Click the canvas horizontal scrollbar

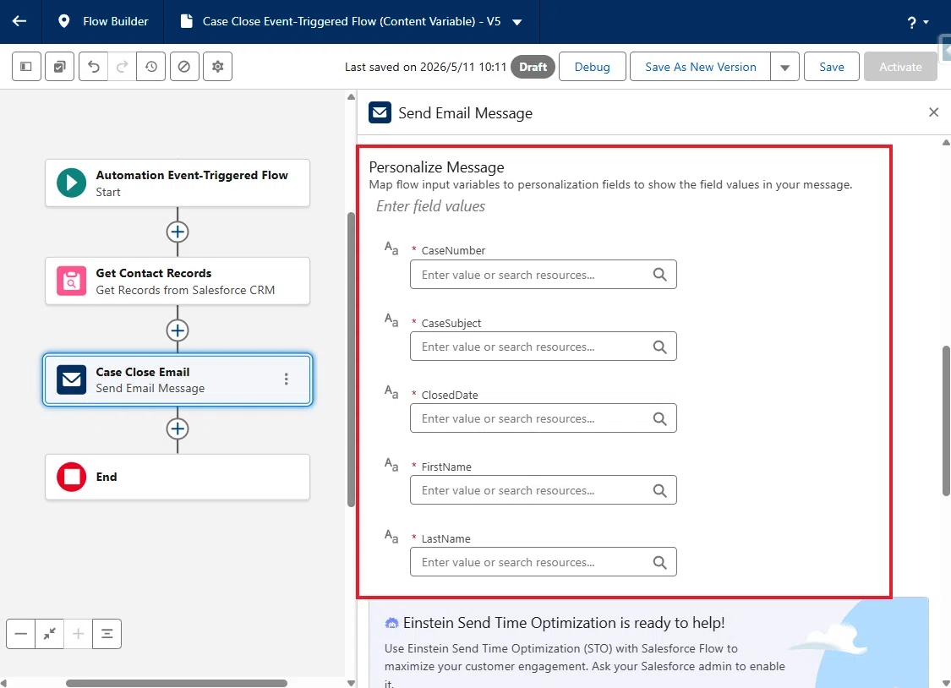(177, 683)
